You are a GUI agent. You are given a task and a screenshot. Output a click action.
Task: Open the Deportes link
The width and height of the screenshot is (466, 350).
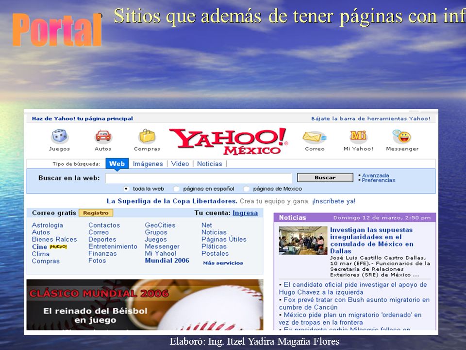coord(102,239)
